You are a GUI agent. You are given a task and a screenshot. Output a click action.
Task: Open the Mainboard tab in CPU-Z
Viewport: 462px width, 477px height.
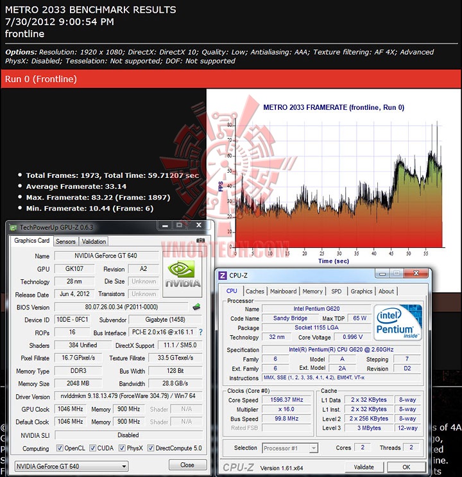[x=283, y=291]
